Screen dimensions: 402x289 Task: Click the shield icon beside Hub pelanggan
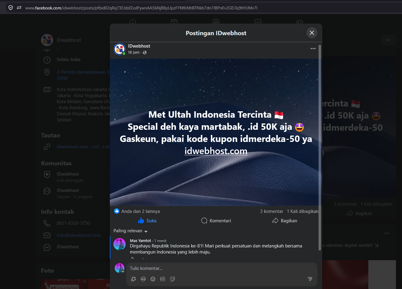(x=47, y=174)
